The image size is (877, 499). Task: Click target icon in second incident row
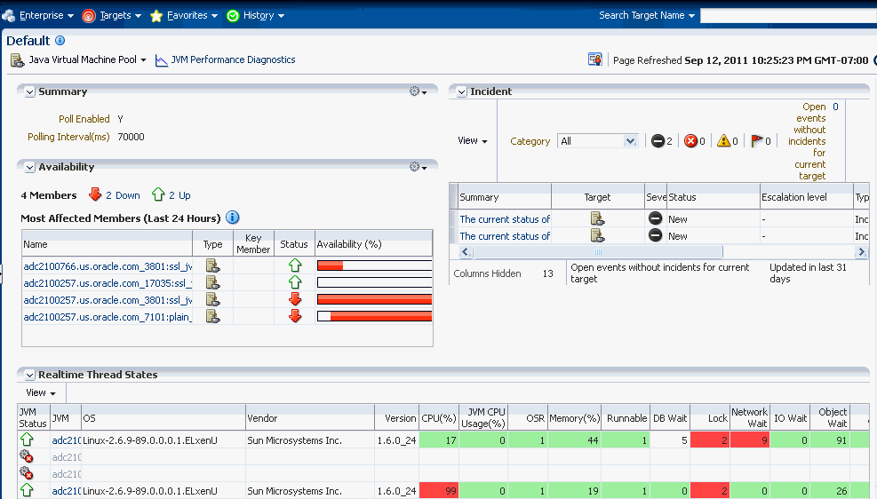pos(597,235)
